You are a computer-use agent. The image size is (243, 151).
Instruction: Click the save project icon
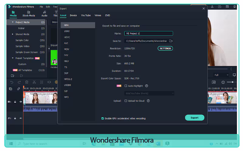[220, 7]
